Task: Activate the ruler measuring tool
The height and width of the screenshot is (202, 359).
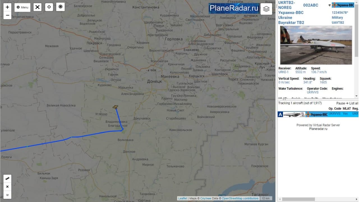Action: click(x=7, y=178)
